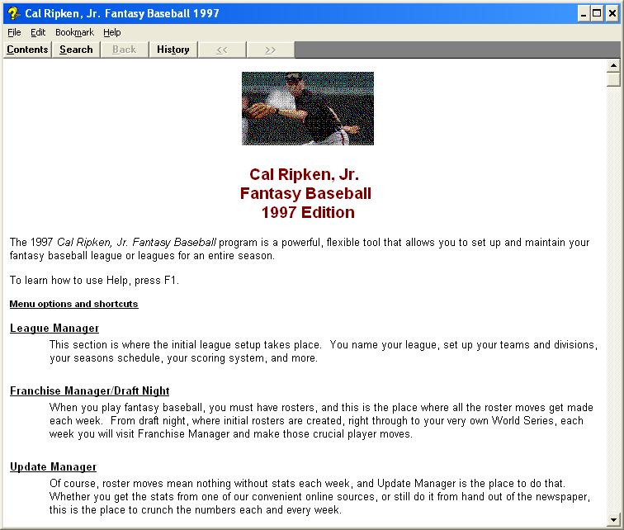Click the scrollbar down arrow
This screenshot has width=624, height=530.
pos(613,519)
